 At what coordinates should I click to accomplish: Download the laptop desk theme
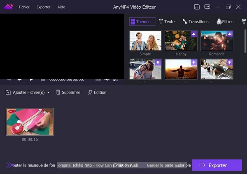coord(230,63)
